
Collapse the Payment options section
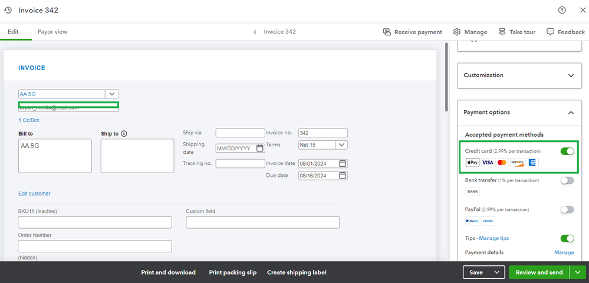(x=571, y=113)
